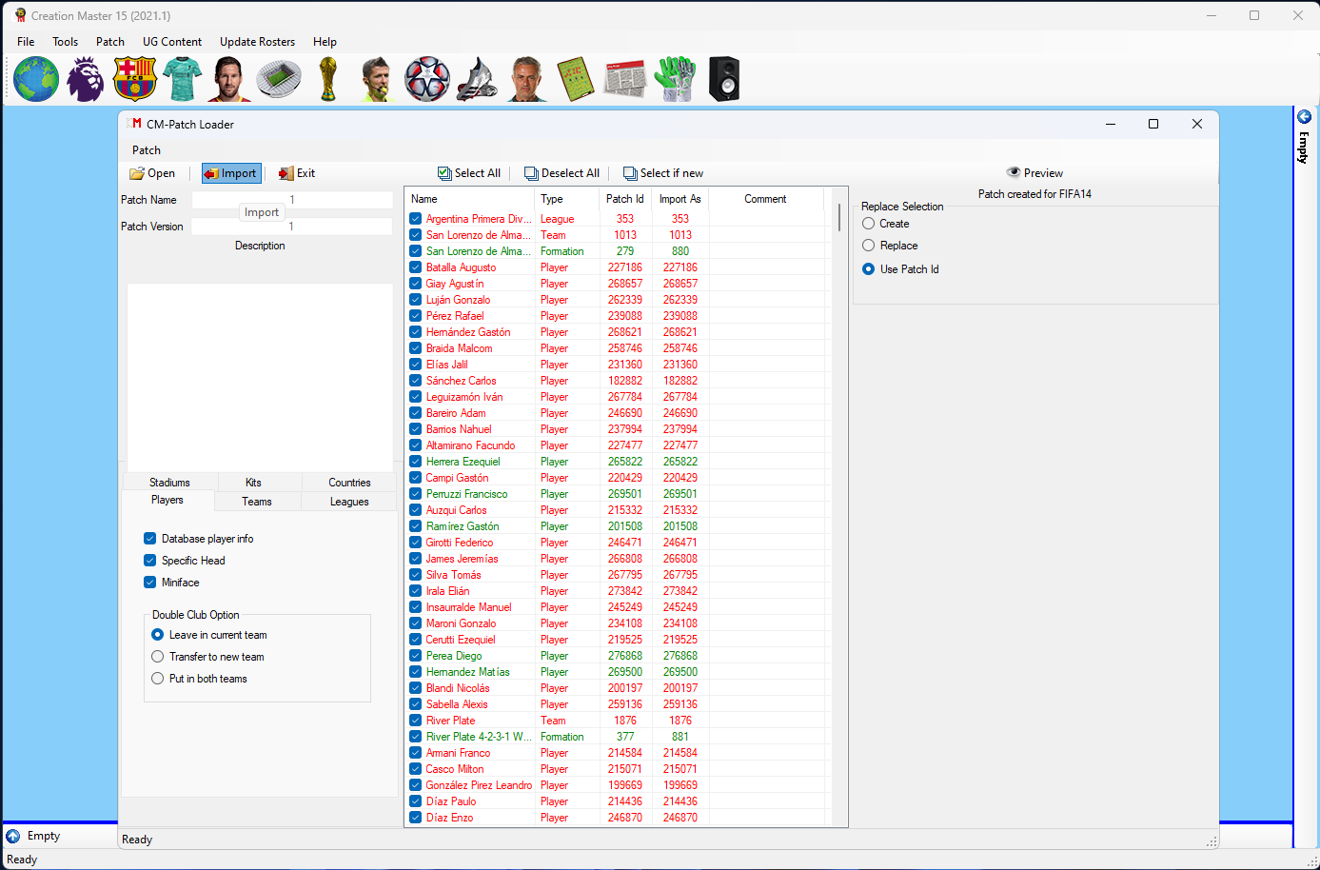Viewport: 1320px width, 870px height.
Task: Click Select if new
Action: click(x=663, y=173)
